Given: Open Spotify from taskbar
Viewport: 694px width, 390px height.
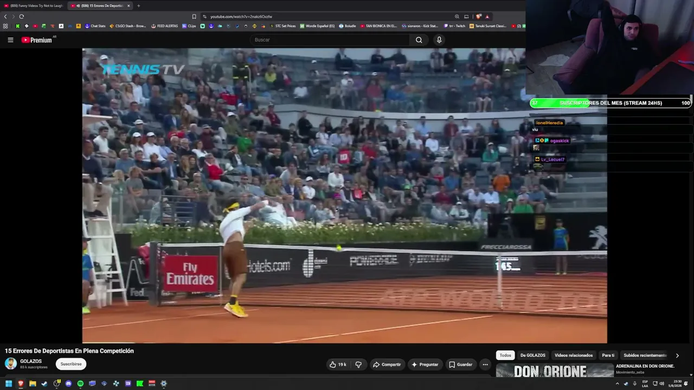Looking at the screenshot, I should pyautogui.click(x=80, y=383).
